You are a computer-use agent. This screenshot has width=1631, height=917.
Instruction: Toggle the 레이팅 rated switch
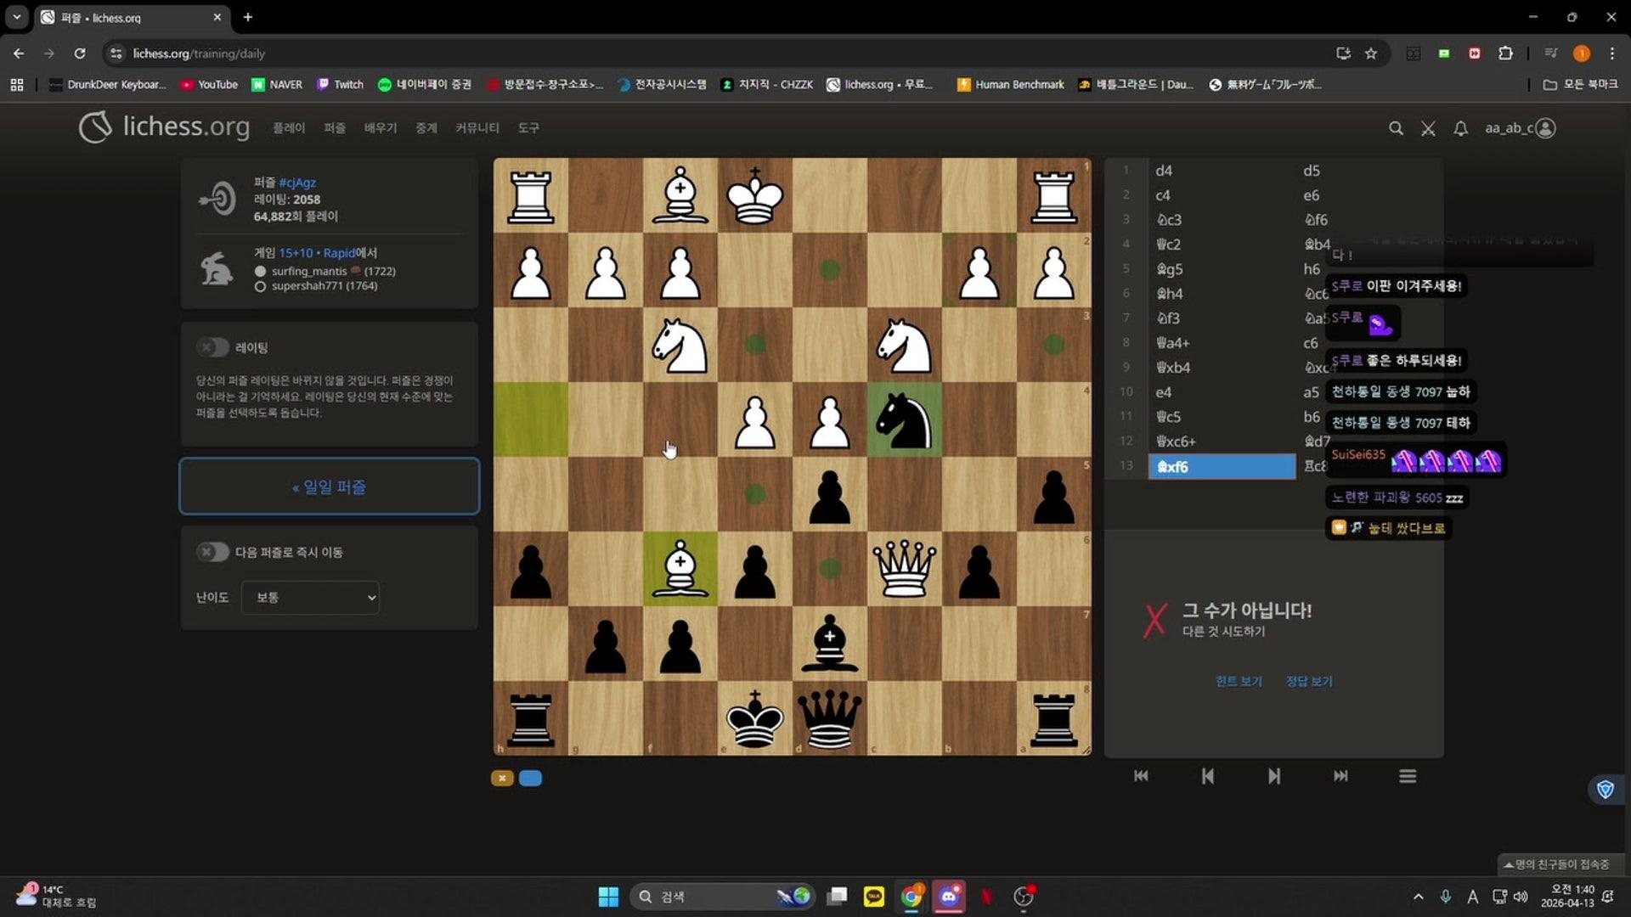click(x=212, y=347)
